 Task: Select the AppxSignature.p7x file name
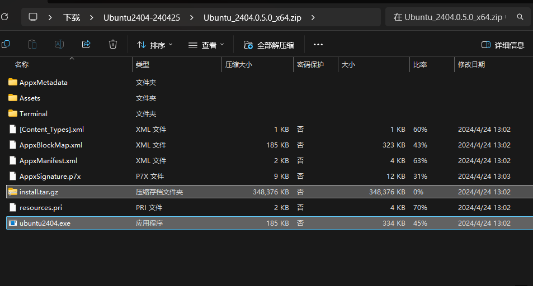click(50, 176)
